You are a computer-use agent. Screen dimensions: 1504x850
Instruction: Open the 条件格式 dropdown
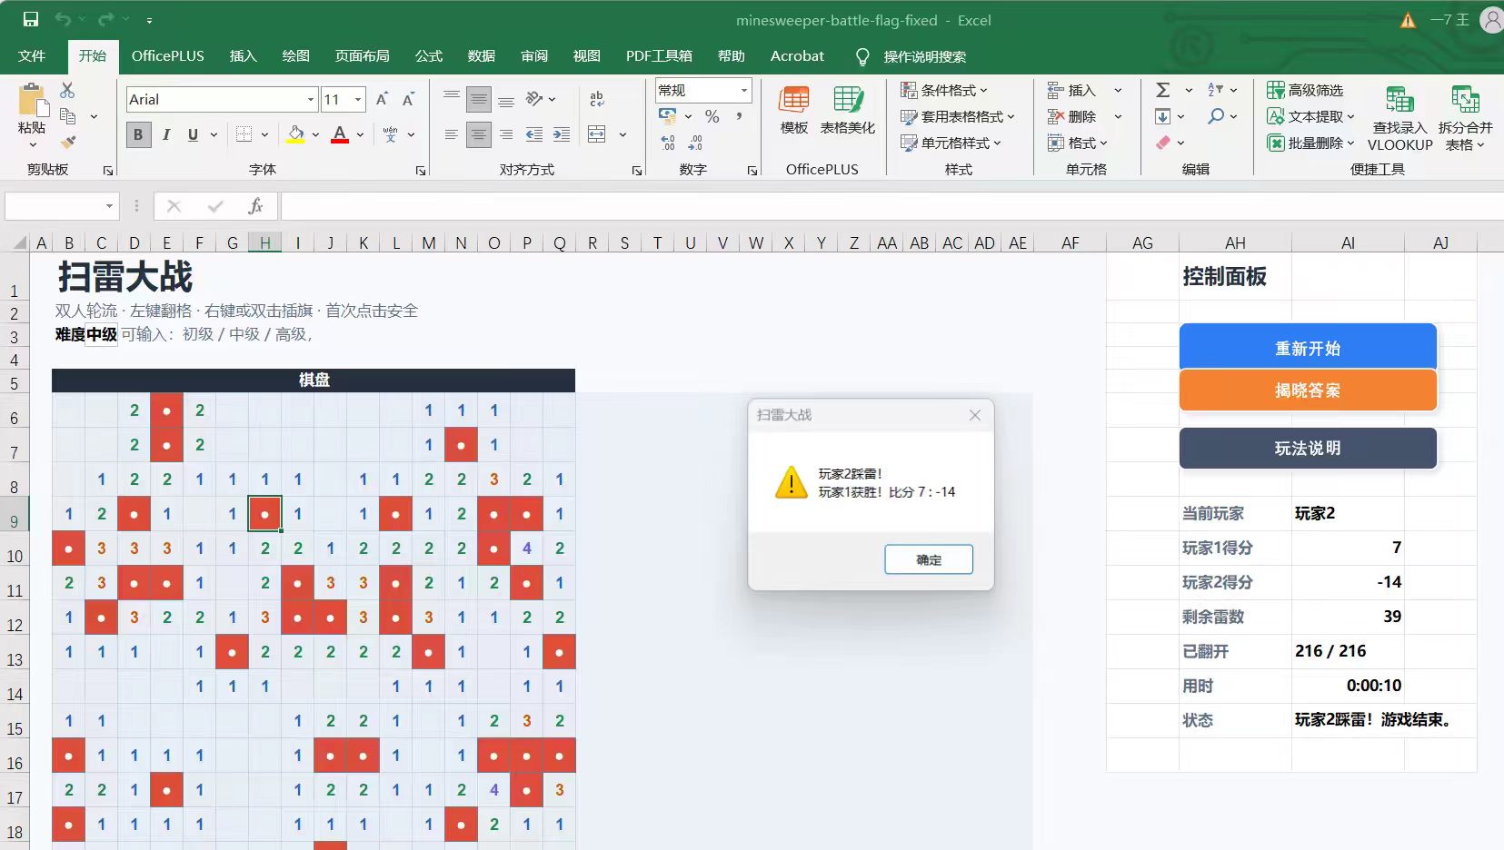coord(944,90)
